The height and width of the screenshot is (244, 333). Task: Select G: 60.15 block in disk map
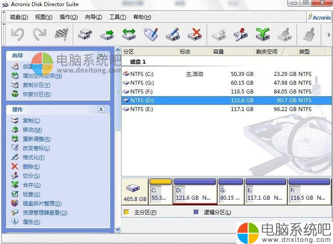coord(231,192)
